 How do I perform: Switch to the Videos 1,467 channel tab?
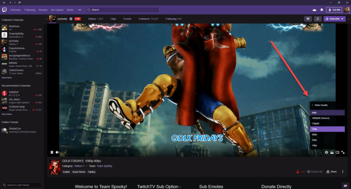pos(96,19)
